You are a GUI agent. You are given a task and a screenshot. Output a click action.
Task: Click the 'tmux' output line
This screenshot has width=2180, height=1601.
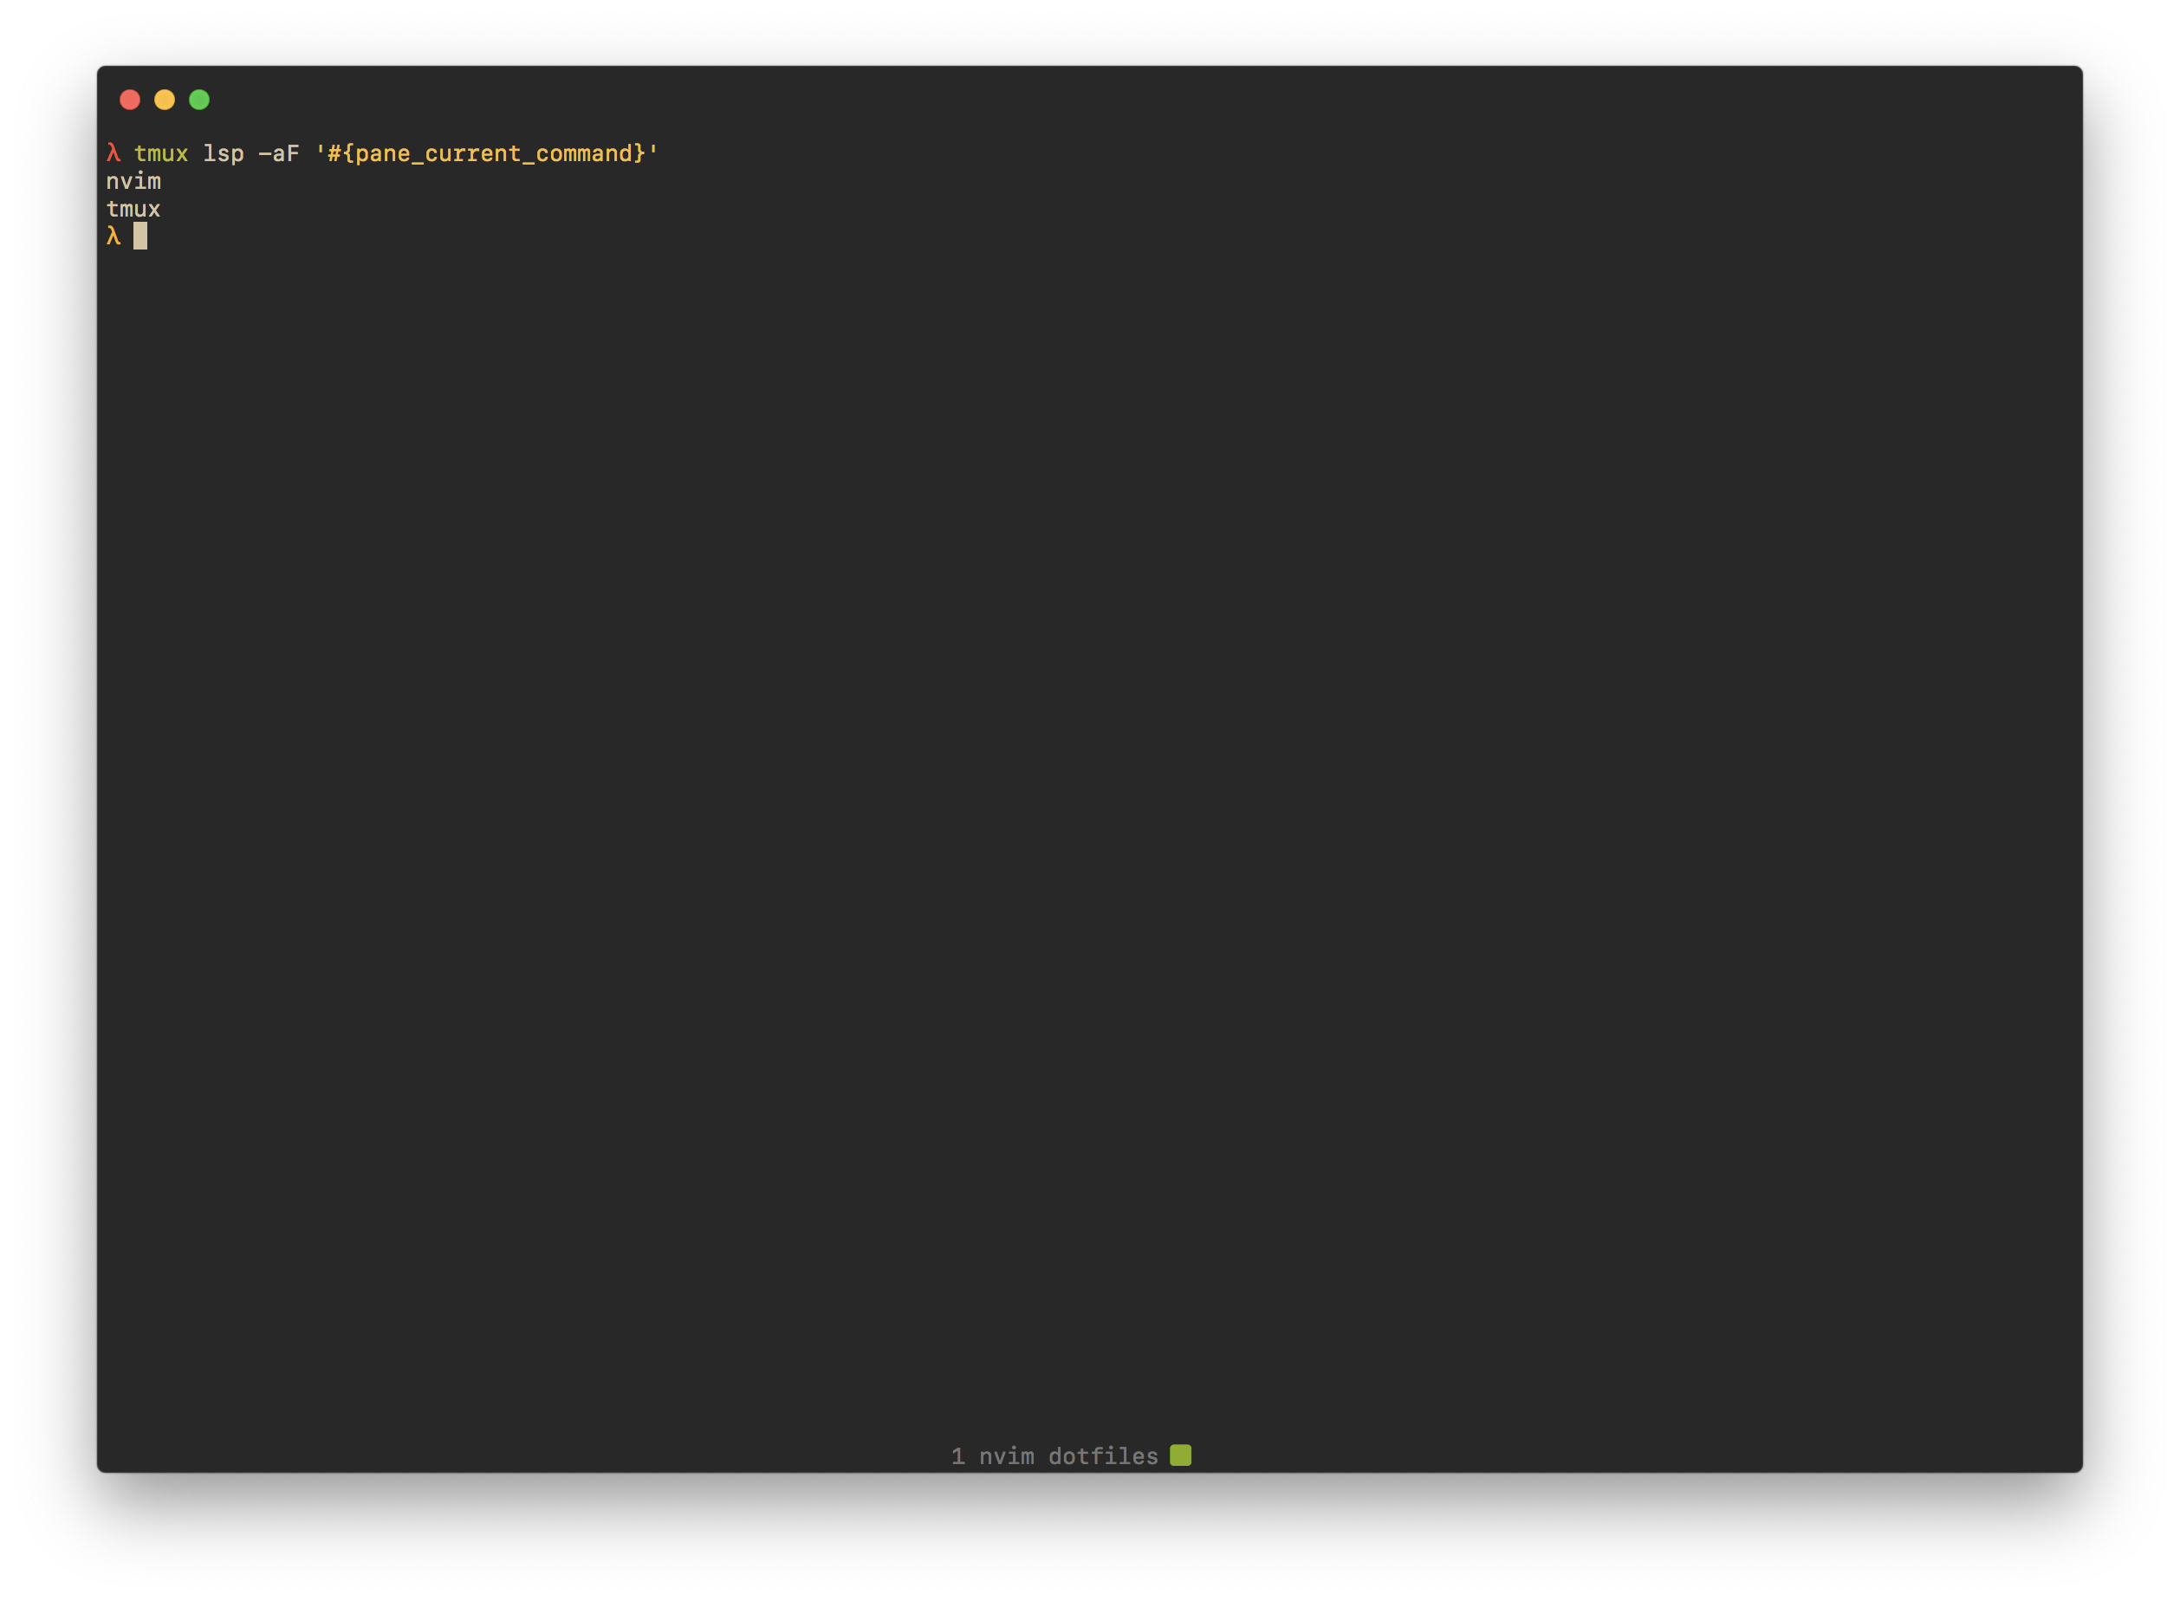[133, 209]
